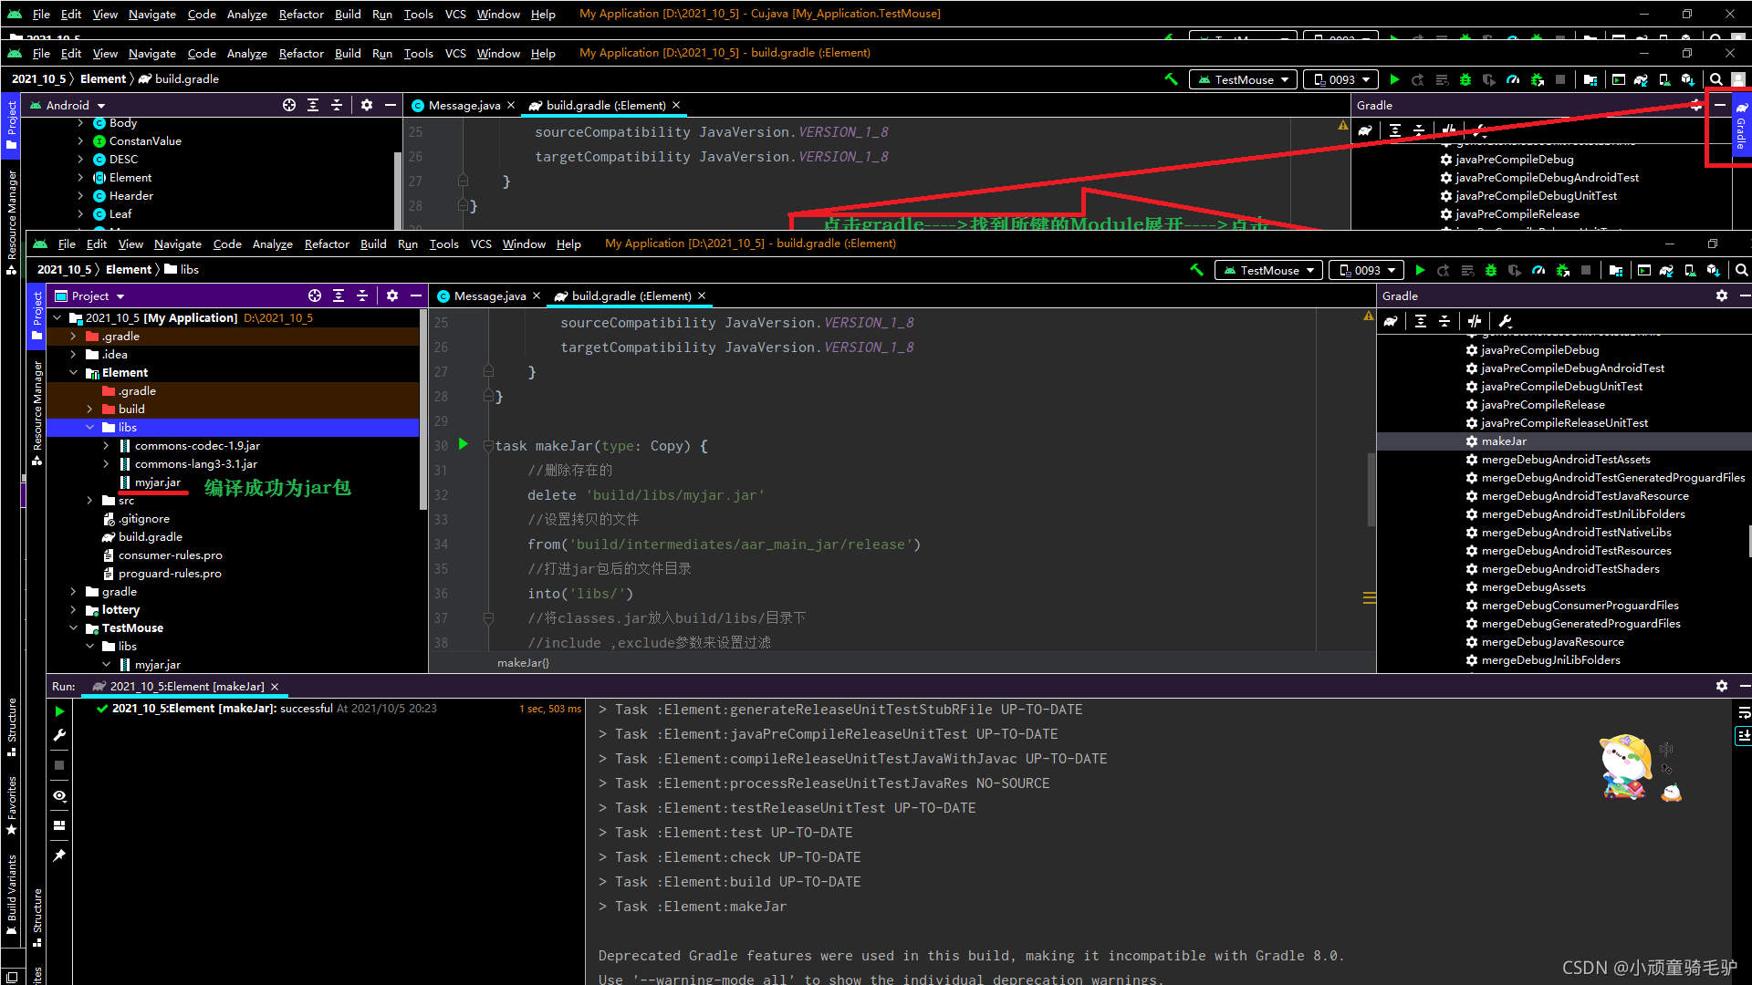Expand the src folder in project tree
Screen dimensions: 1752x985
tap(90, 501)
